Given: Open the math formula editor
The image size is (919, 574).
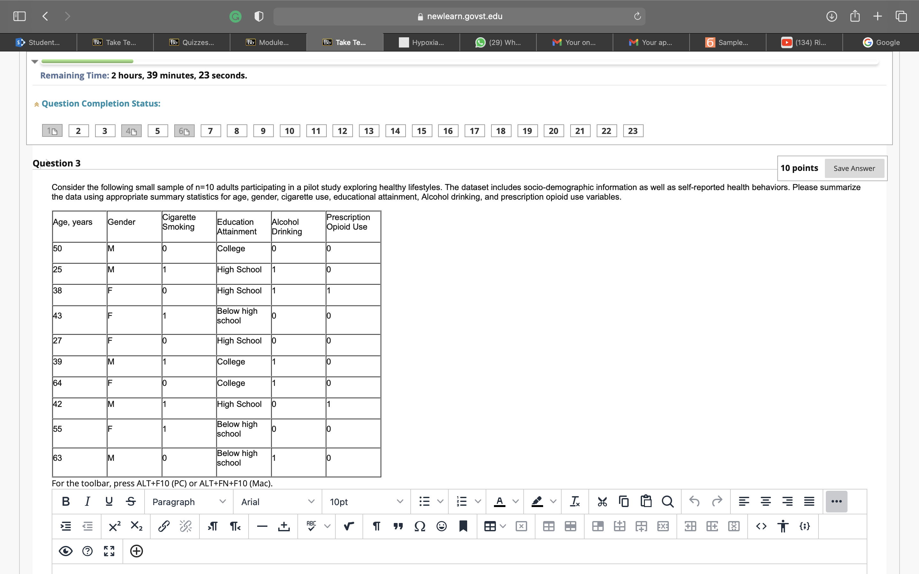Looking at the screenshot, I should [348, 526].
